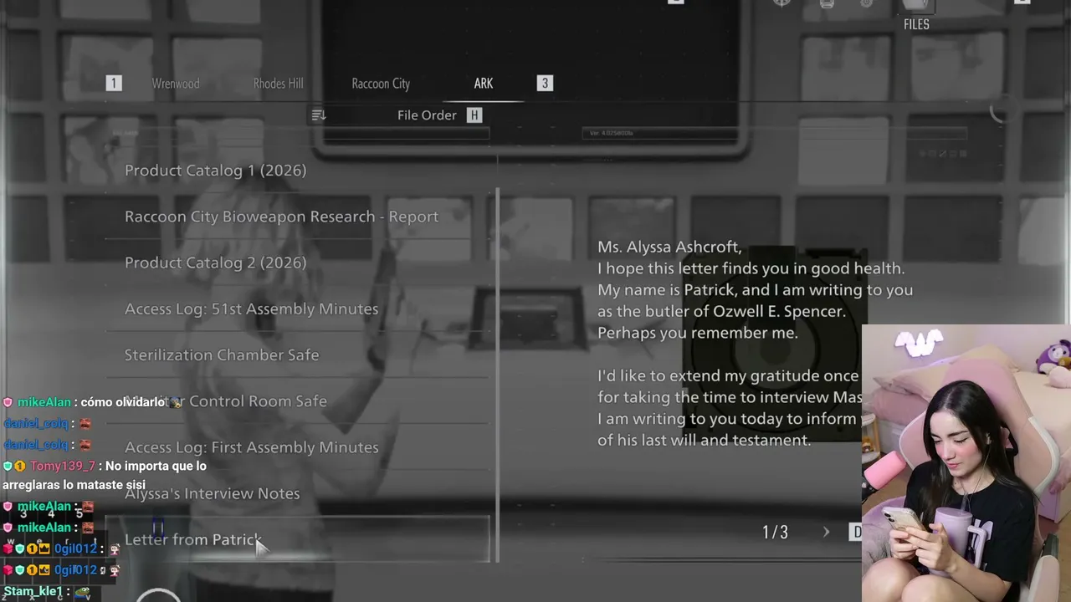Open the Raccoon City files tab
This screenshot has width=1071, height=602.
tap(381, 84)
